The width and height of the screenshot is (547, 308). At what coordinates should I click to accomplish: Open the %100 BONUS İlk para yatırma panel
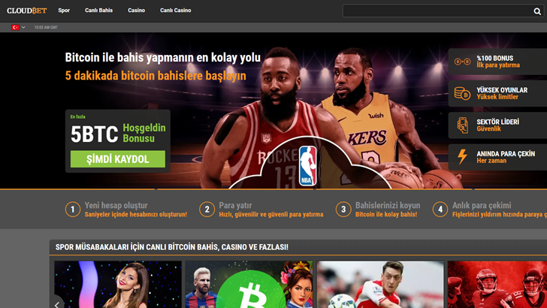click(497, 62)
